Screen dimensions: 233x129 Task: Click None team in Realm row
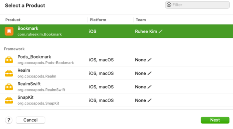click(x=140, y=73)
